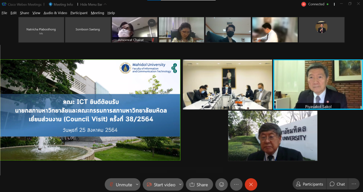Viewport: 363px width, 192px height.
Task: Open the Chat panel
Action: click(x=337, y=184)
